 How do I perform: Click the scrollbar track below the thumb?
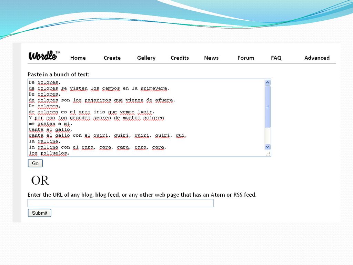point(268,136)
